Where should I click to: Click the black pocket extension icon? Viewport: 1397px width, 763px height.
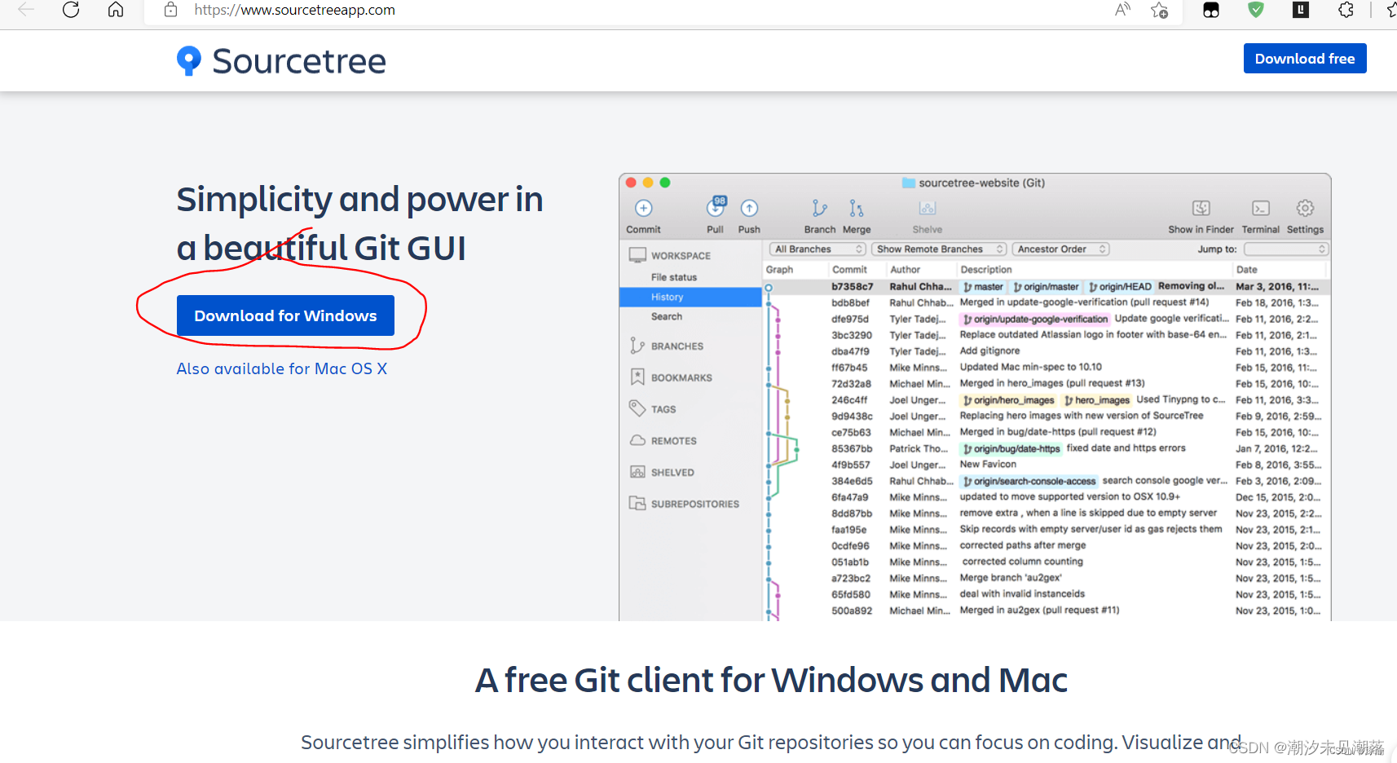click(1211, 10)
